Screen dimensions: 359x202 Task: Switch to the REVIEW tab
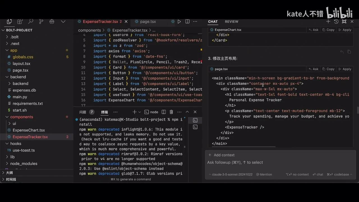[x=231, y=21]
